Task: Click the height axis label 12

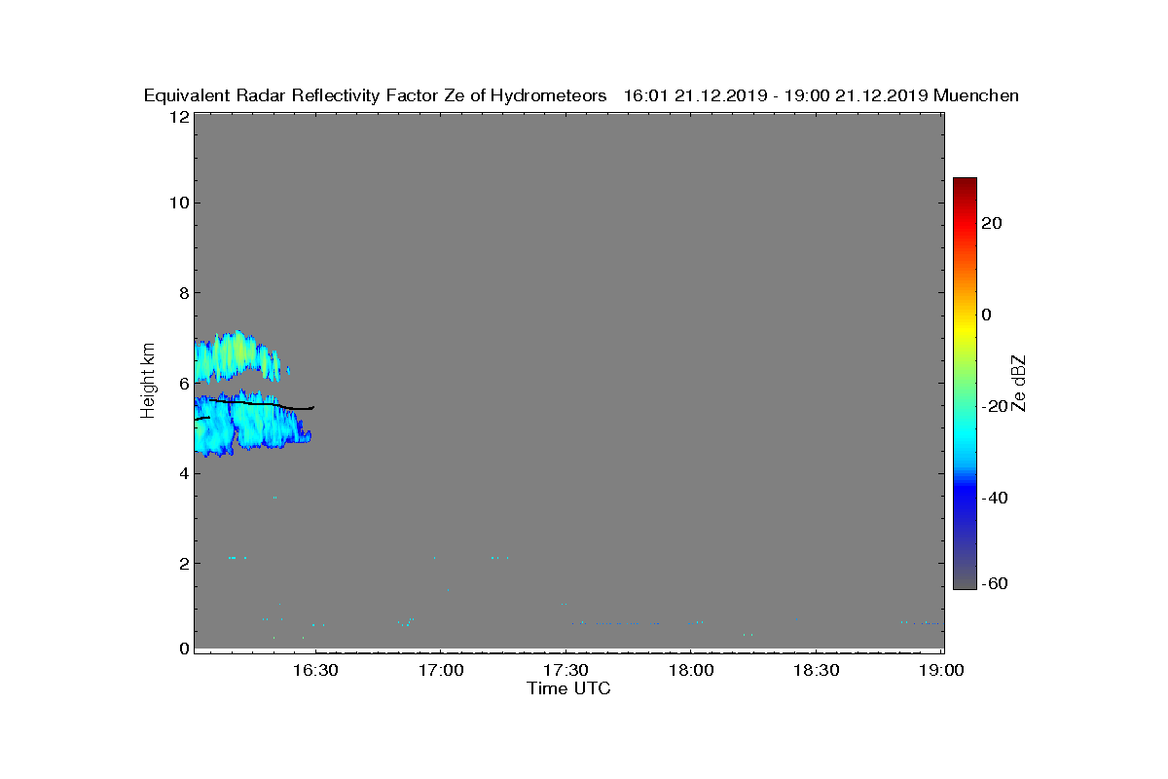Action: 178,117
